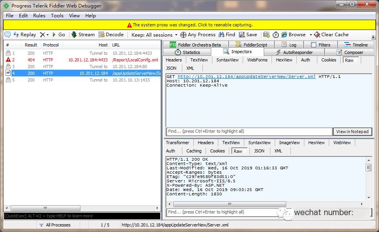Open the Edit menu
The width and height of the screenshot is (379, 232).
pyautogui.click(x=23, y=16)
